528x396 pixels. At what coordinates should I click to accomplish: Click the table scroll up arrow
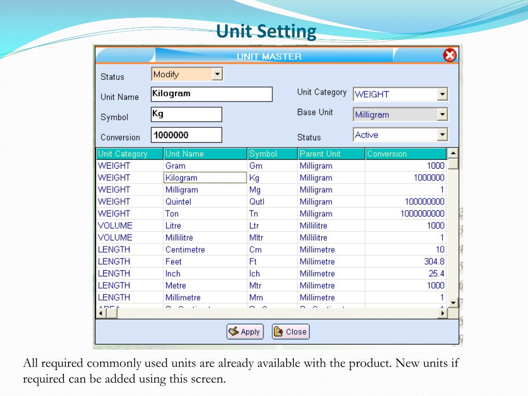coord(453,154)
